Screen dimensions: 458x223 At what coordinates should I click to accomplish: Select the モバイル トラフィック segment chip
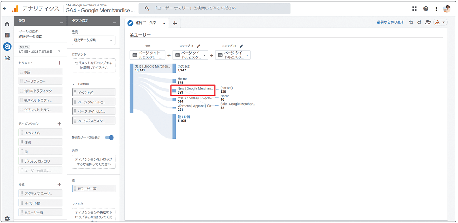40,100
